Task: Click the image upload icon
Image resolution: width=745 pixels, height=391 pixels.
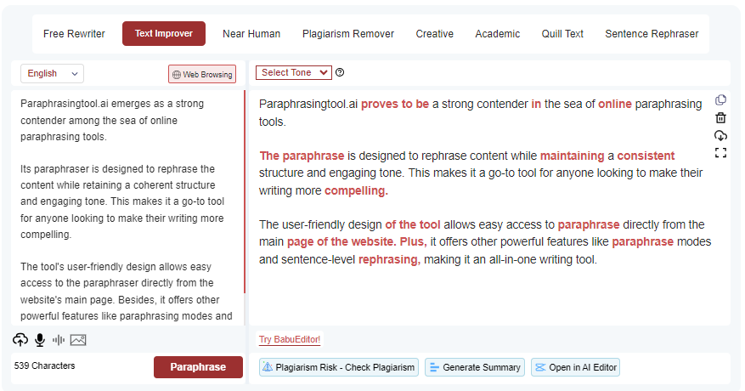Action: click(x=78, y=340)
